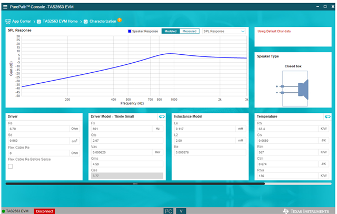Click the Characterization breadcrumb label
The height and width of the screenshot is (214, 337).
103,21
